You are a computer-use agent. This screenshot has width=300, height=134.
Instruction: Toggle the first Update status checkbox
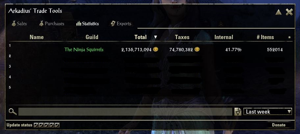pyautogui.click(x=36, y=125)
